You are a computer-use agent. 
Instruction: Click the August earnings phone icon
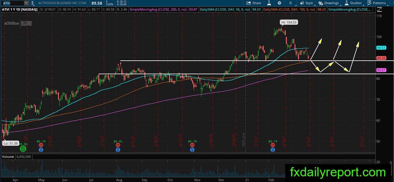tap(118, 145)
